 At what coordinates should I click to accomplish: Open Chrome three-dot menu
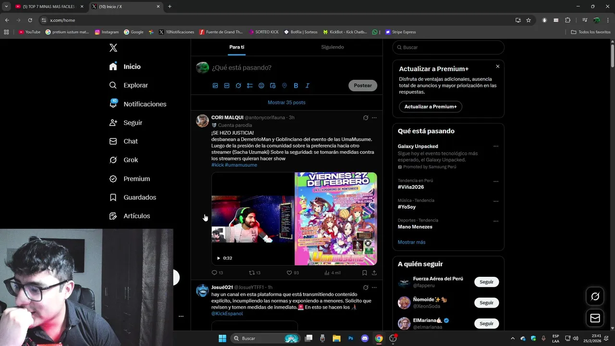click(608, 20)
